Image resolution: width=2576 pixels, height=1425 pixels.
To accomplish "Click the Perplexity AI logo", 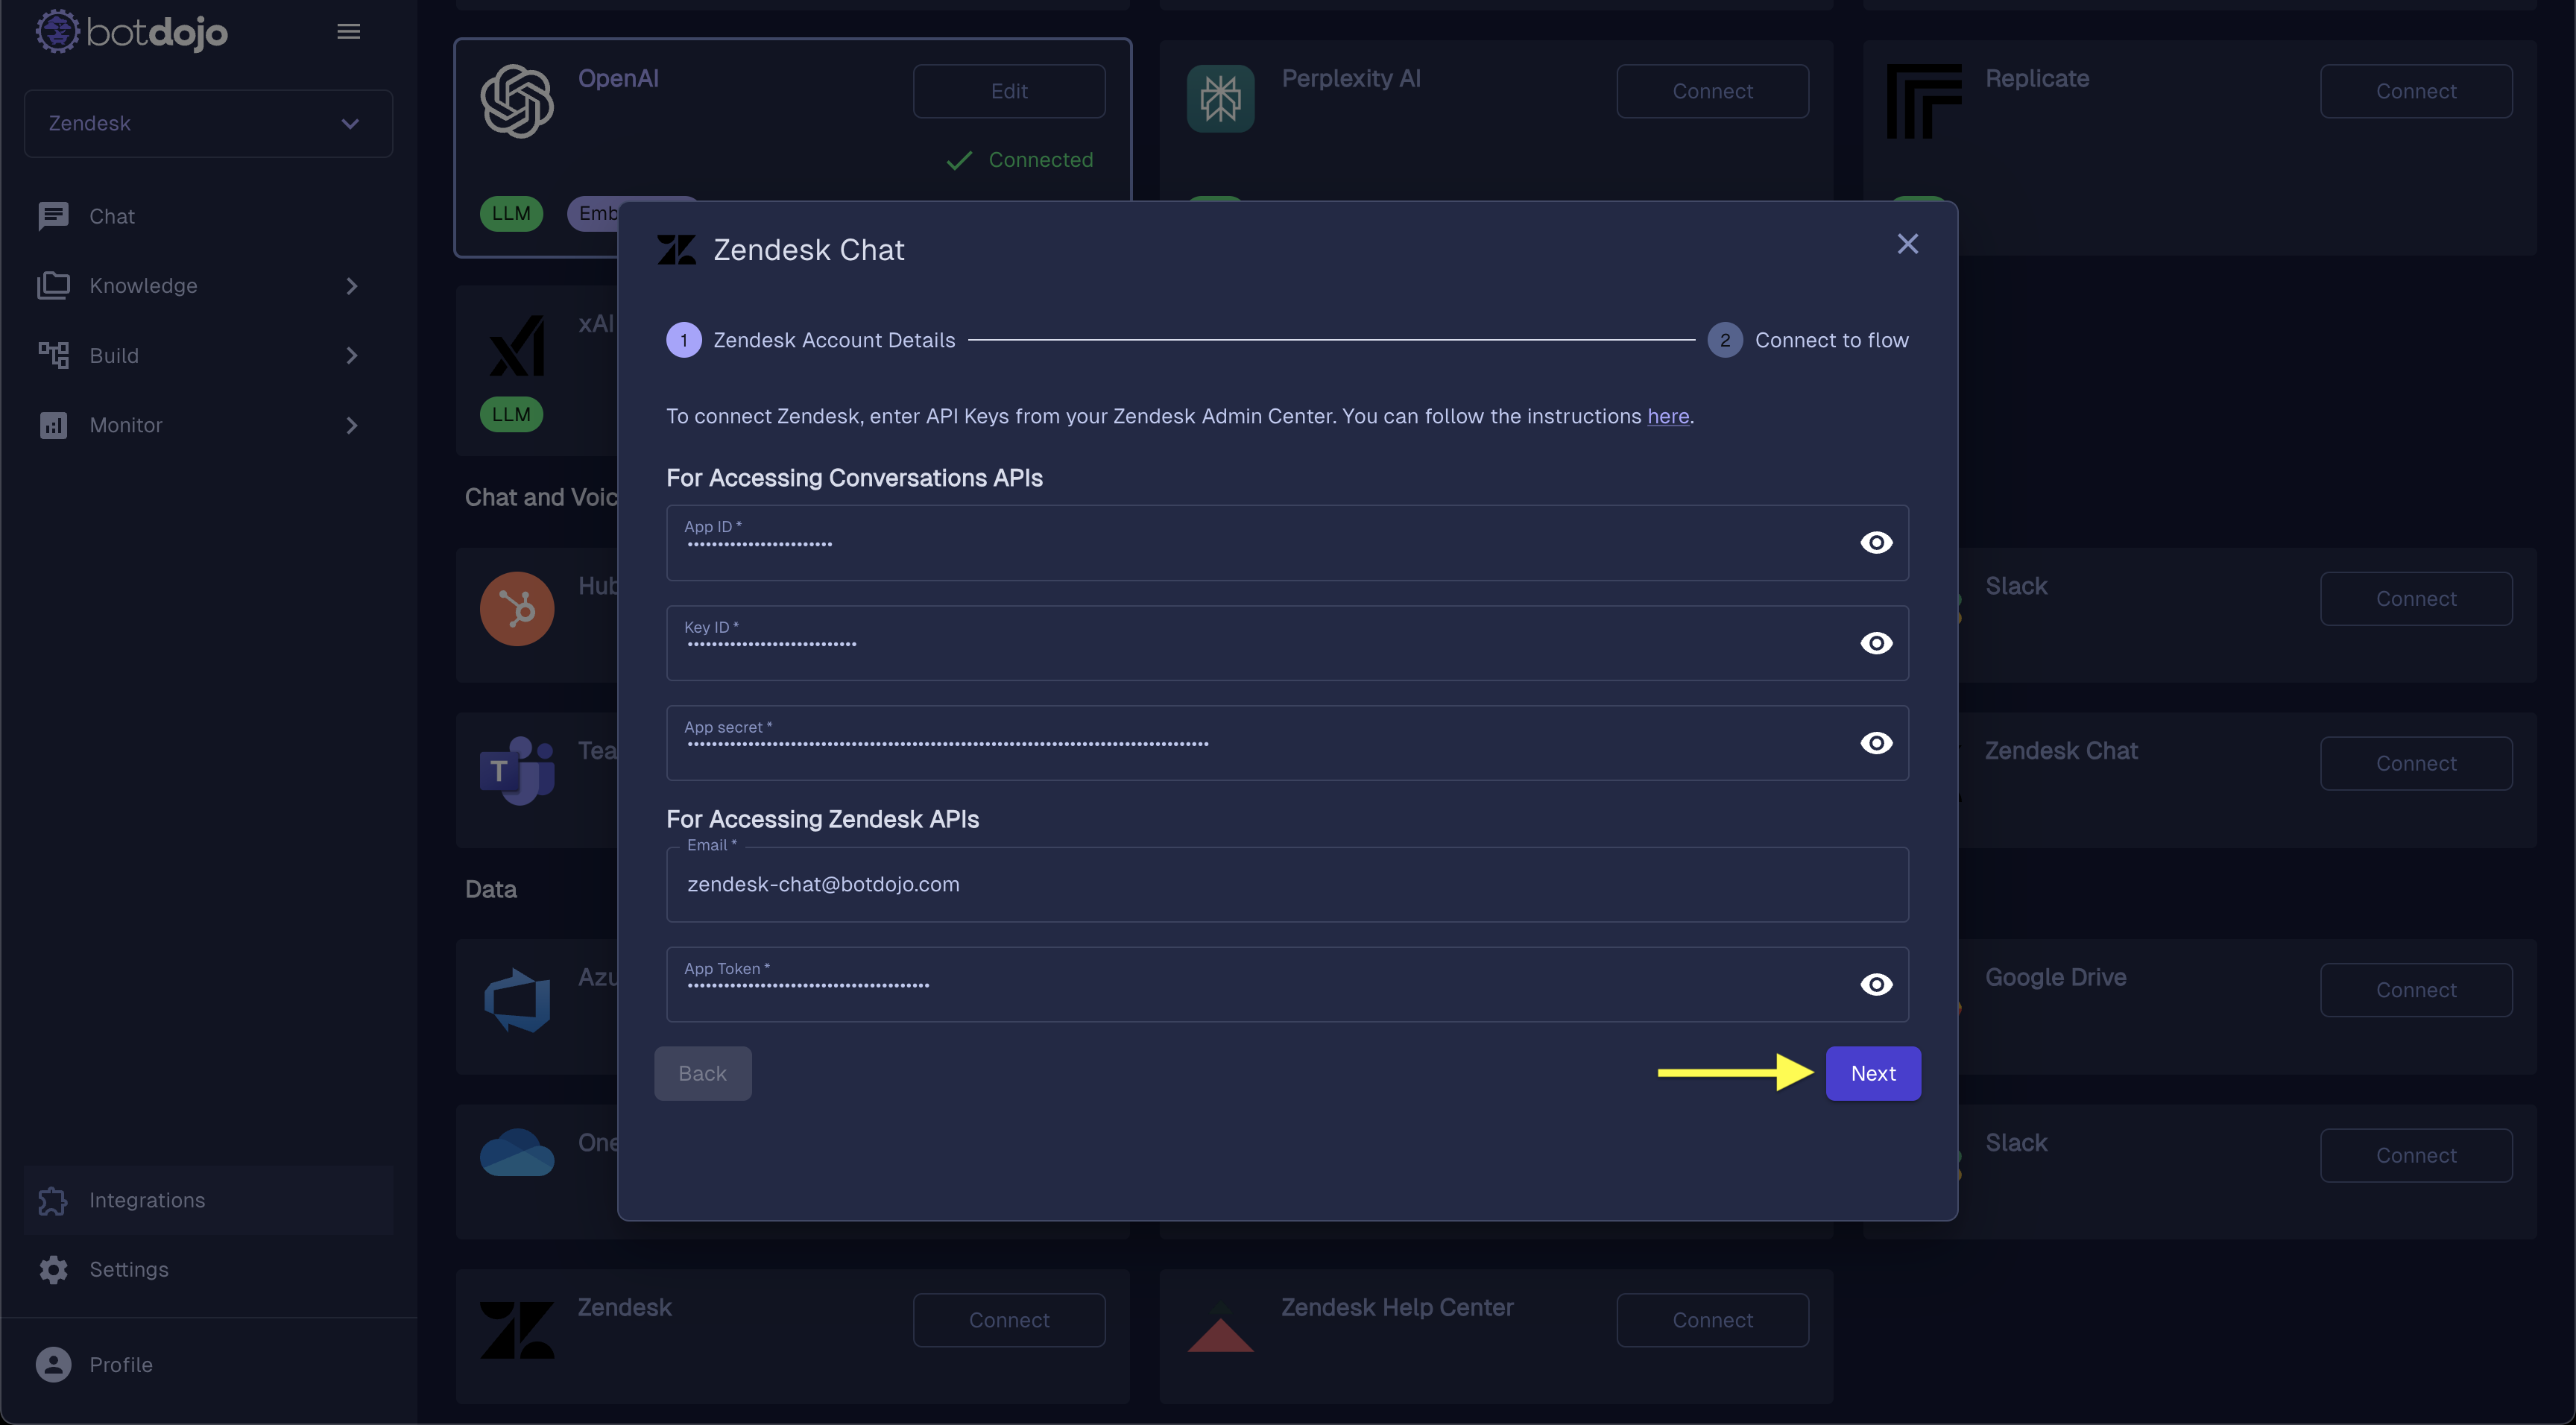I will 1220,99.
